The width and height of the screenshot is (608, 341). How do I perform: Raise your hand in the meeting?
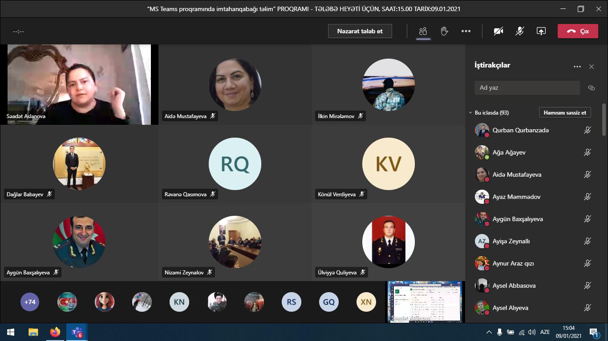444,31
